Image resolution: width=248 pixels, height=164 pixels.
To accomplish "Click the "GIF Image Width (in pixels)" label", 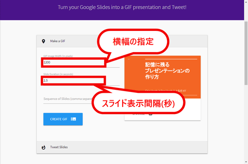I will (x=58, y=56).
